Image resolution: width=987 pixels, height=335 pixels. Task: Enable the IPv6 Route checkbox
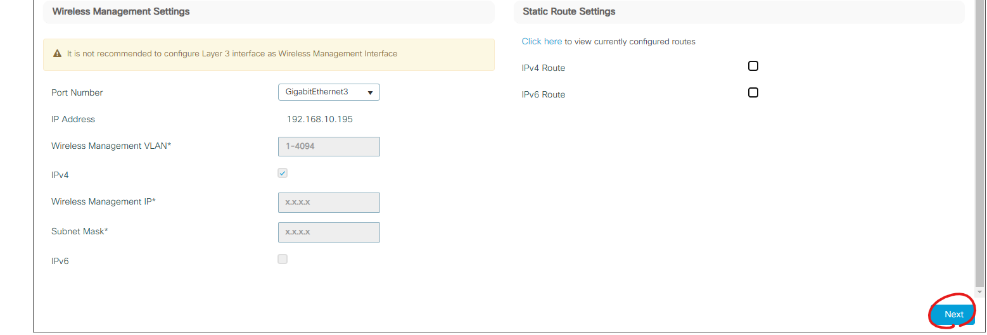tap(753, 92)
